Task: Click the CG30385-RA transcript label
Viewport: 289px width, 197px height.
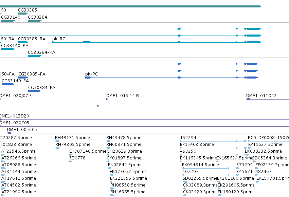Action: click(32, 39)
